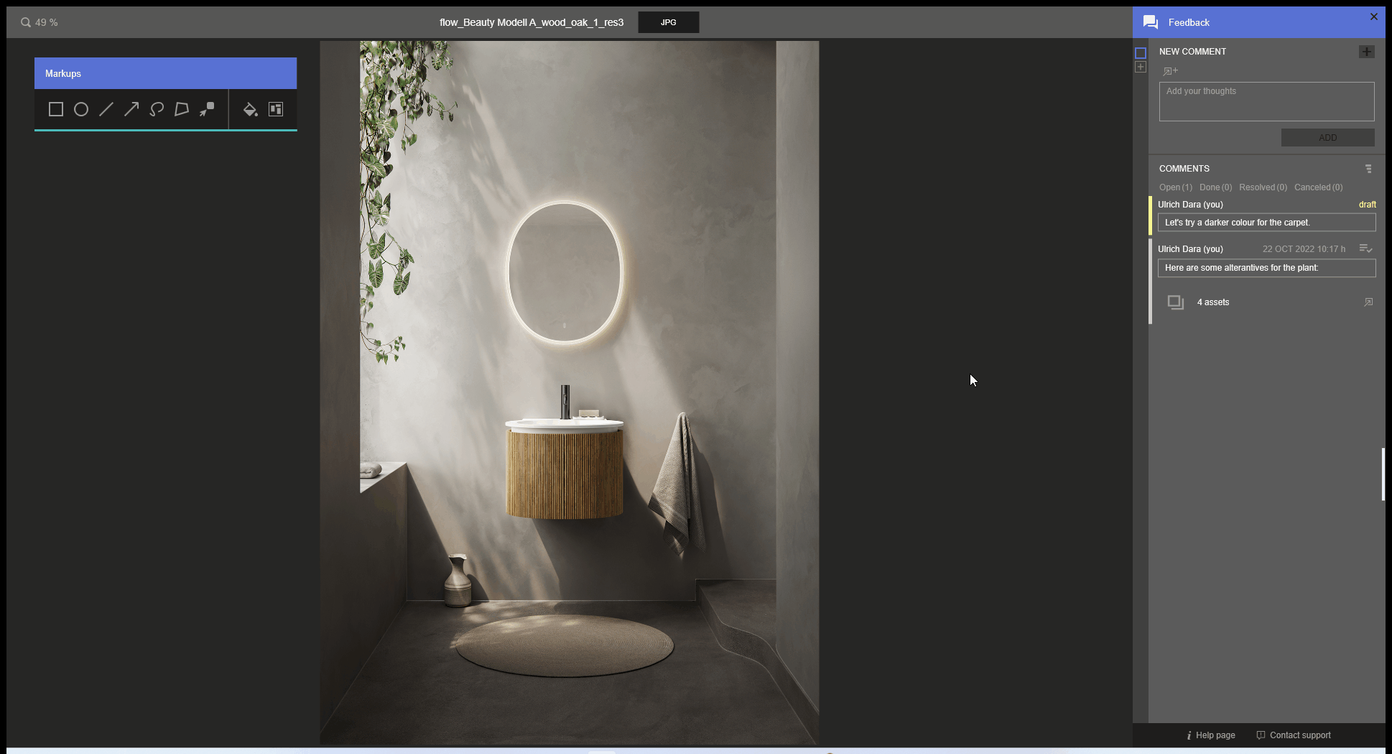Click the 22 OCT 2022 10:17 h timestamp

pyautogui.click(x=1304, y=249)
